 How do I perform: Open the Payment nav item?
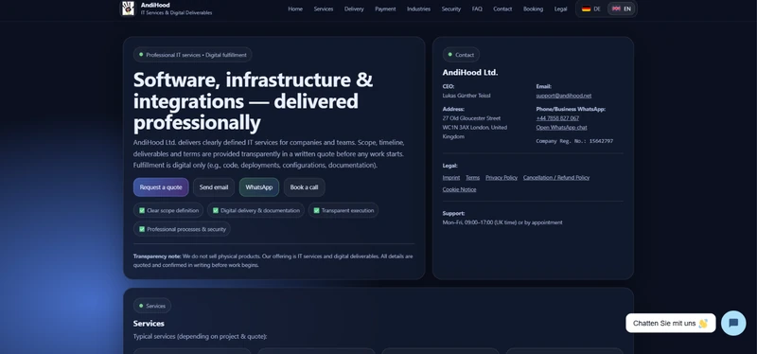pyautogui.click(x=385, y=9)
